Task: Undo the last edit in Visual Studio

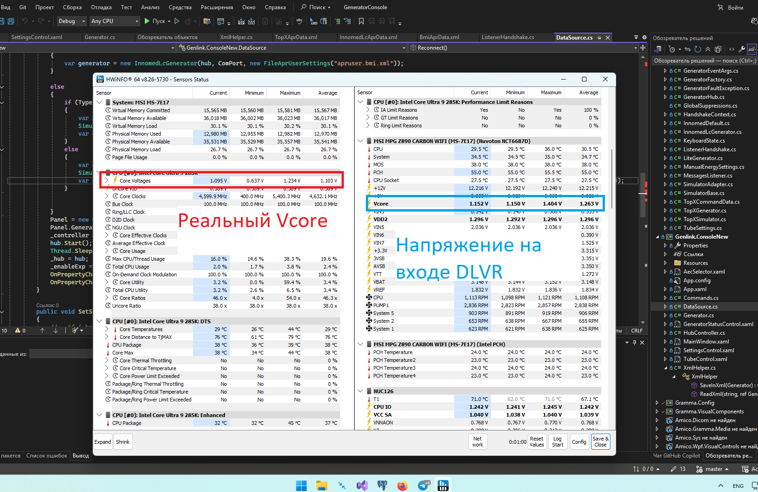Action: pos(25,21)
